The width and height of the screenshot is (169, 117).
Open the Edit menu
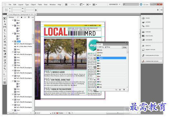click(x=15, y=5)
